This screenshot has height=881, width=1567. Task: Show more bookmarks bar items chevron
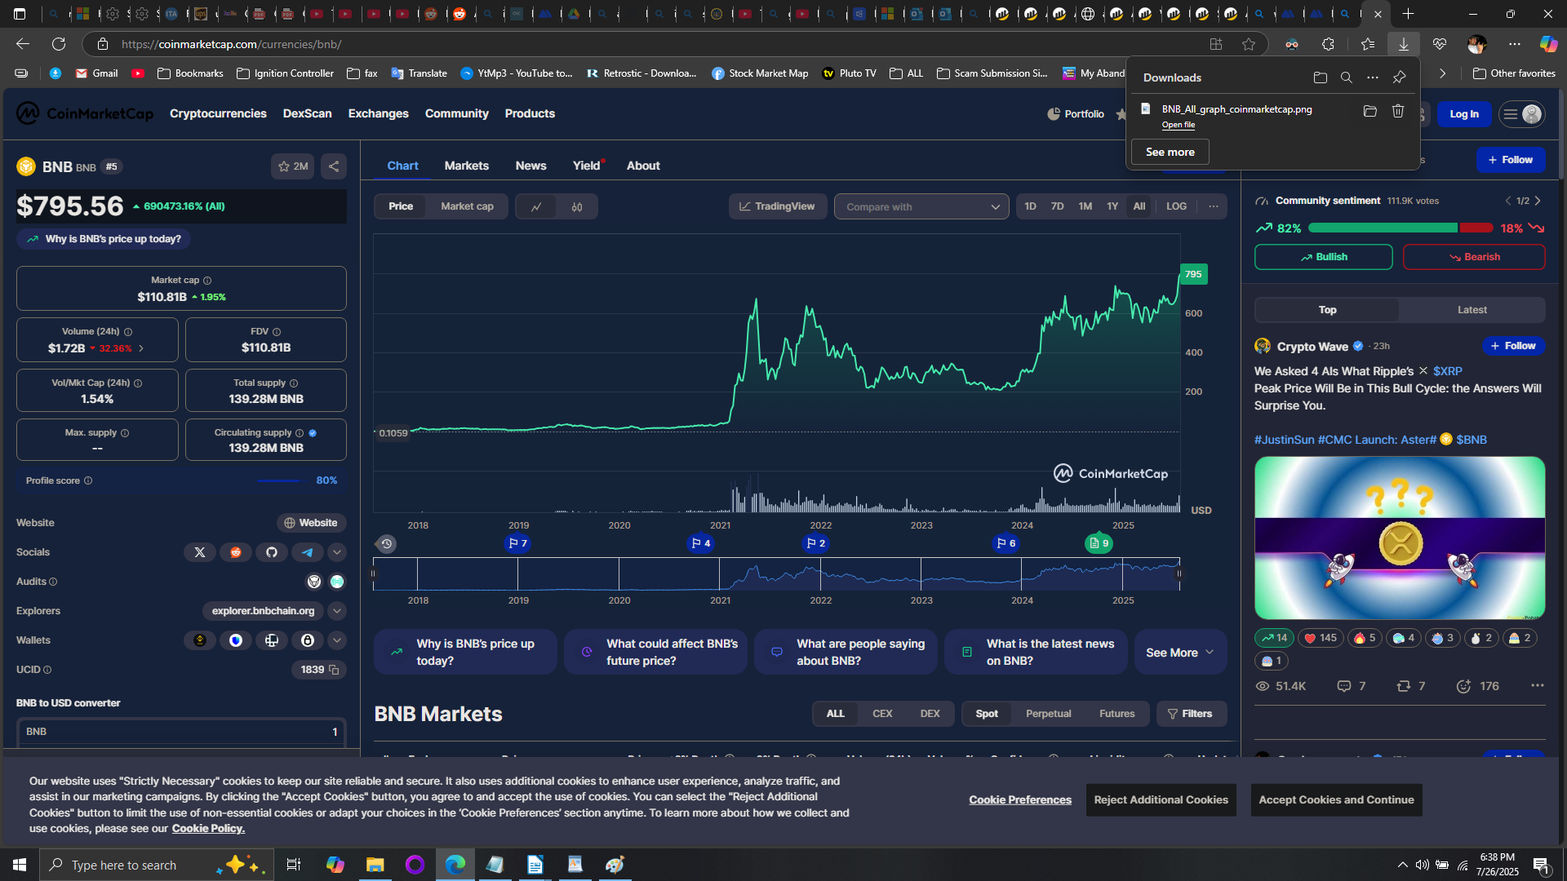coord(1443,73)
